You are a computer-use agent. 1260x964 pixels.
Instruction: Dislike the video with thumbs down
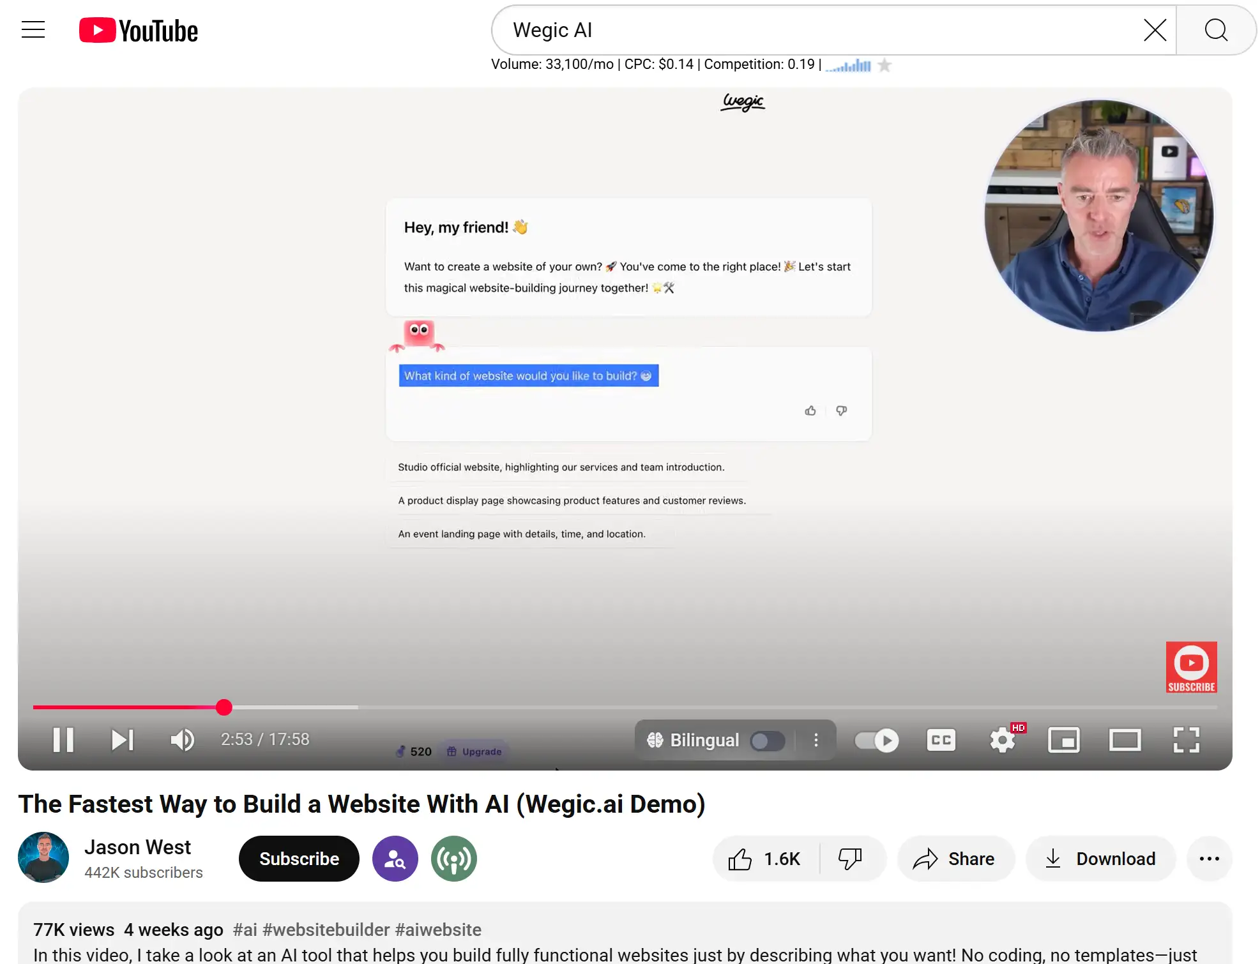click(x=851, y=859)
